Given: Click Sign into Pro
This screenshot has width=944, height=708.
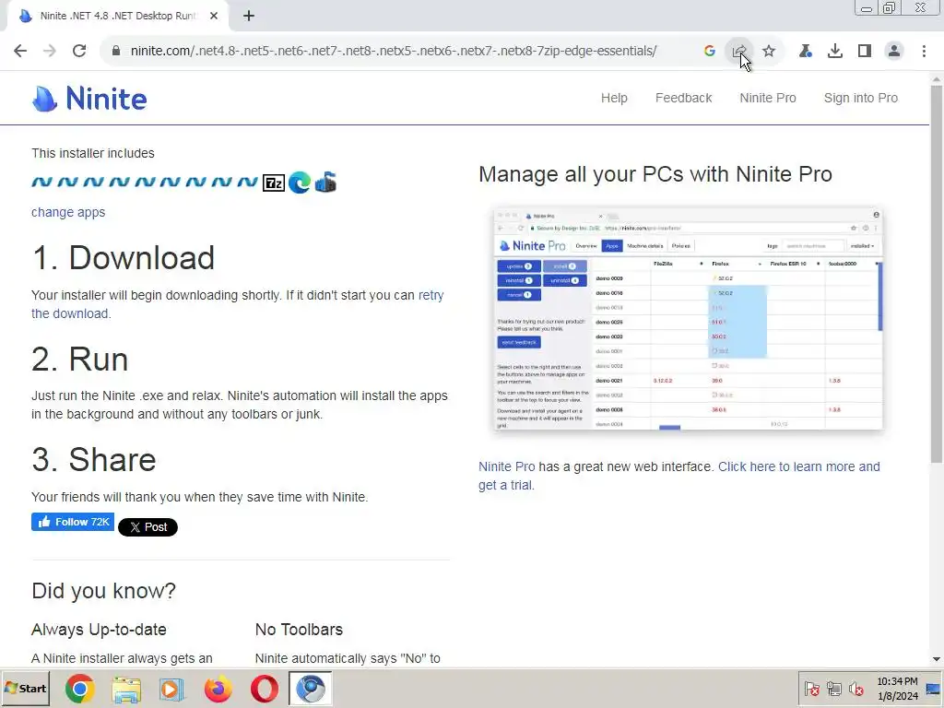Looking at the screenshot, I should 860,98.
